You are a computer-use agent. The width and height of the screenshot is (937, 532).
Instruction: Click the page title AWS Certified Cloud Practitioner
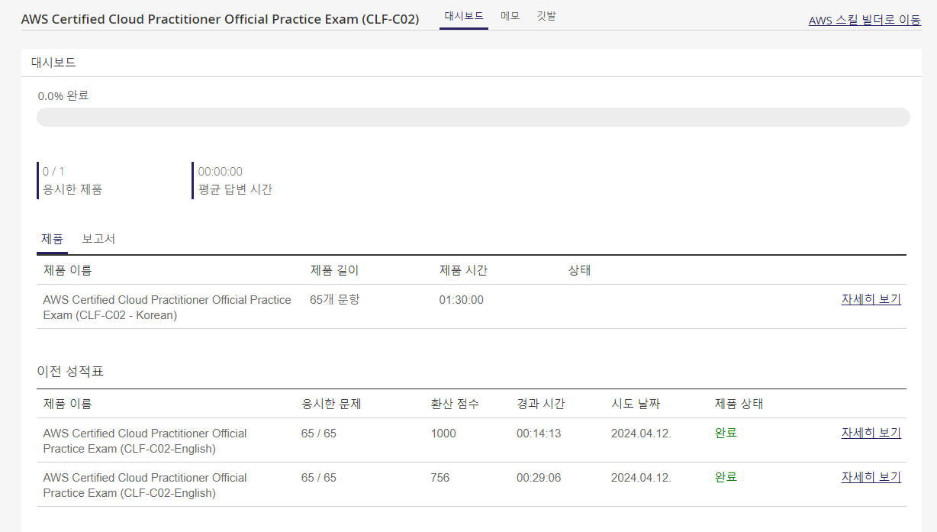(x=220, y=20)
